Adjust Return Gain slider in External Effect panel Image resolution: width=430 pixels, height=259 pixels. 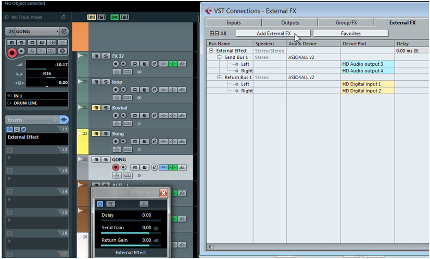click(131, 245)
